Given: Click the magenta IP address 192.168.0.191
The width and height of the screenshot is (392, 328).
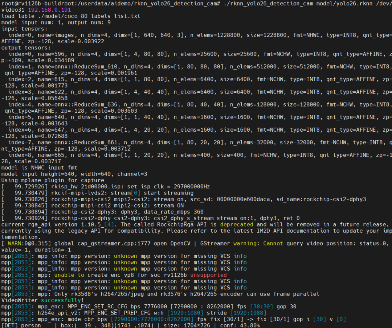Looking at the screenshot, I should [x=49, y=10].
